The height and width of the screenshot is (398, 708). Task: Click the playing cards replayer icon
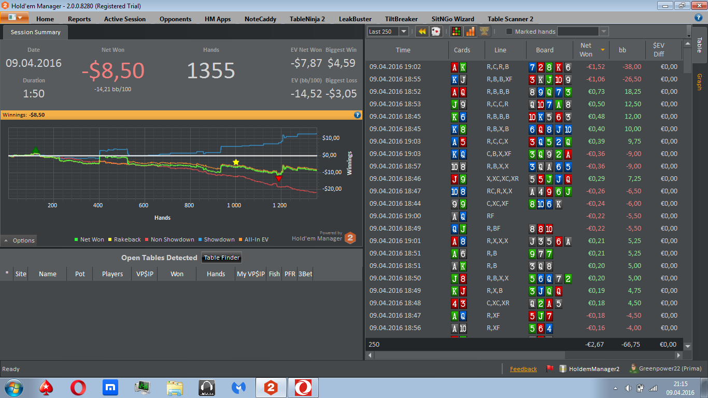click(436, 32)
